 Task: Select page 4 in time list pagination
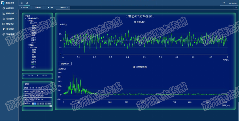pyautogui.click(x=43, y=104)
